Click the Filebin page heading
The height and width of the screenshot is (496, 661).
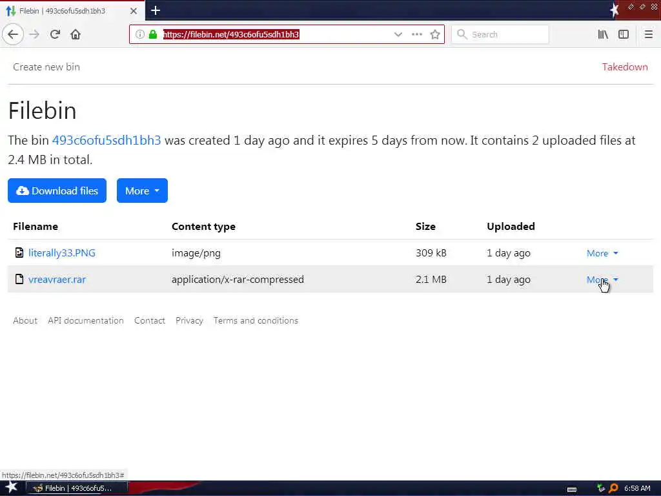point(42,111)
